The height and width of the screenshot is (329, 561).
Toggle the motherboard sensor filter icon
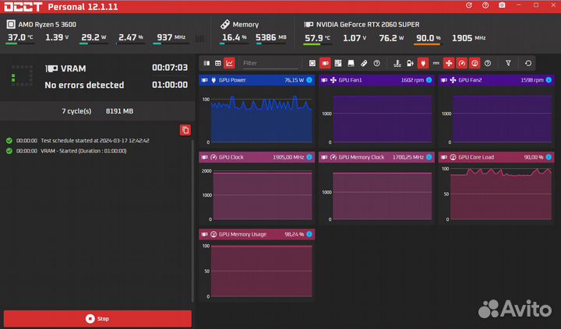coord(337,63)
